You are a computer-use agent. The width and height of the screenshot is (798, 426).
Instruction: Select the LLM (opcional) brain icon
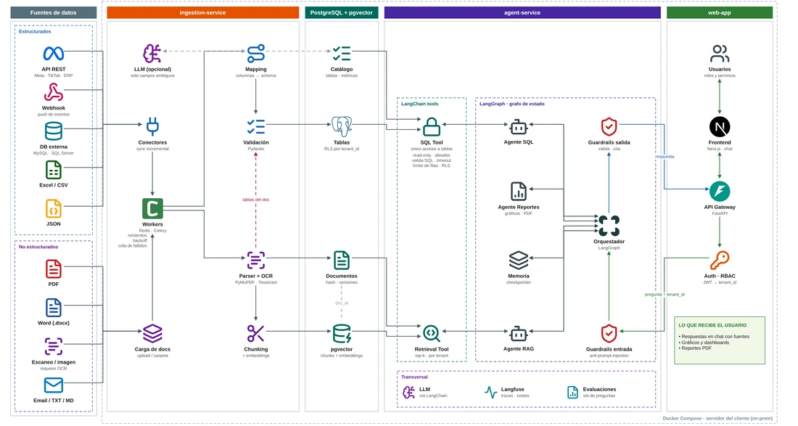152,54
